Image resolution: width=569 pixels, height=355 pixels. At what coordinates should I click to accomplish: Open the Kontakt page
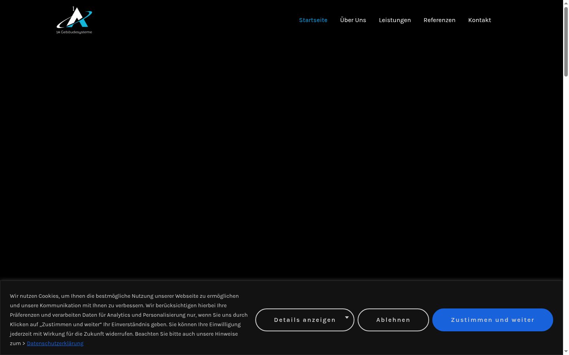pos(479,20)
